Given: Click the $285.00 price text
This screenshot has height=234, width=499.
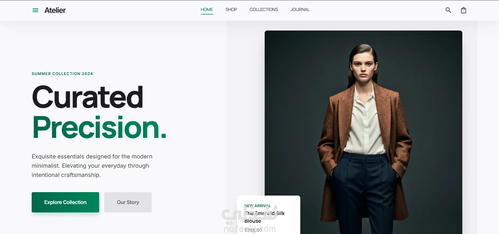Looking at the screenshot, I should pyautogui.click(x=253, y=230).
